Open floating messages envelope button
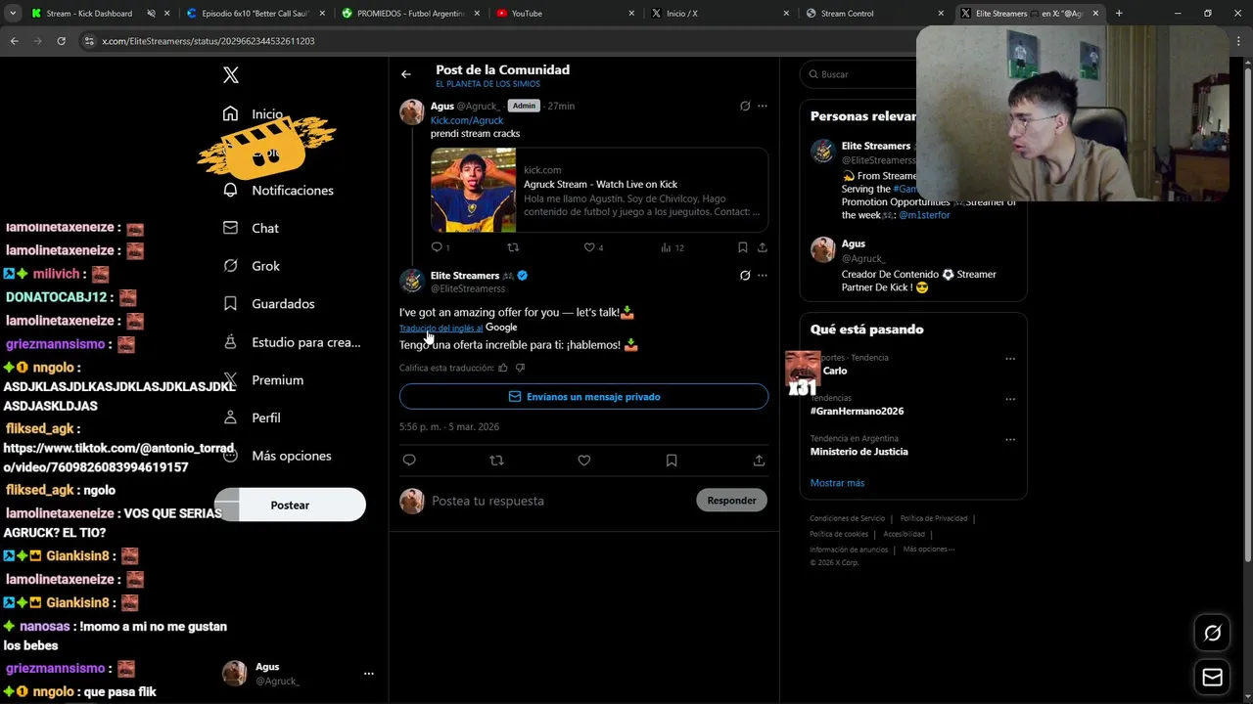 [1212, 678]
